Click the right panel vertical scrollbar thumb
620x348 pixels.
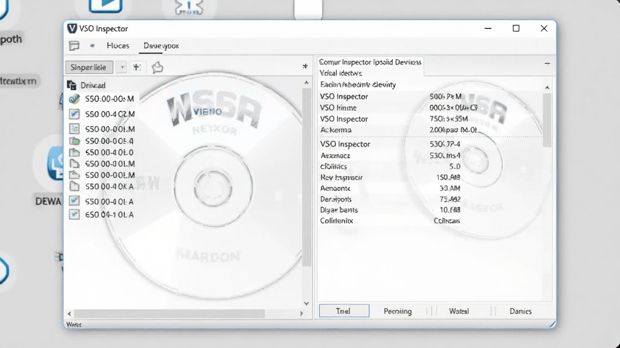[x=547, y=120]
